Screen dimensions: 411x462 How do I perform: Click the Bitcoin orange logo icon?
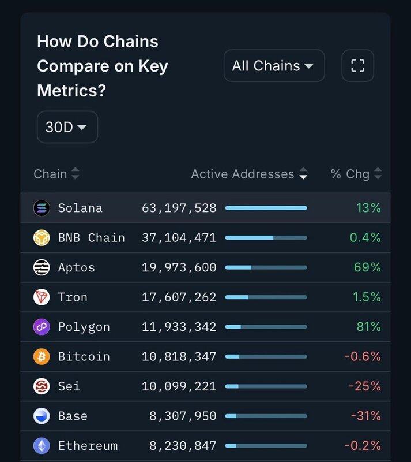point(42,356)
